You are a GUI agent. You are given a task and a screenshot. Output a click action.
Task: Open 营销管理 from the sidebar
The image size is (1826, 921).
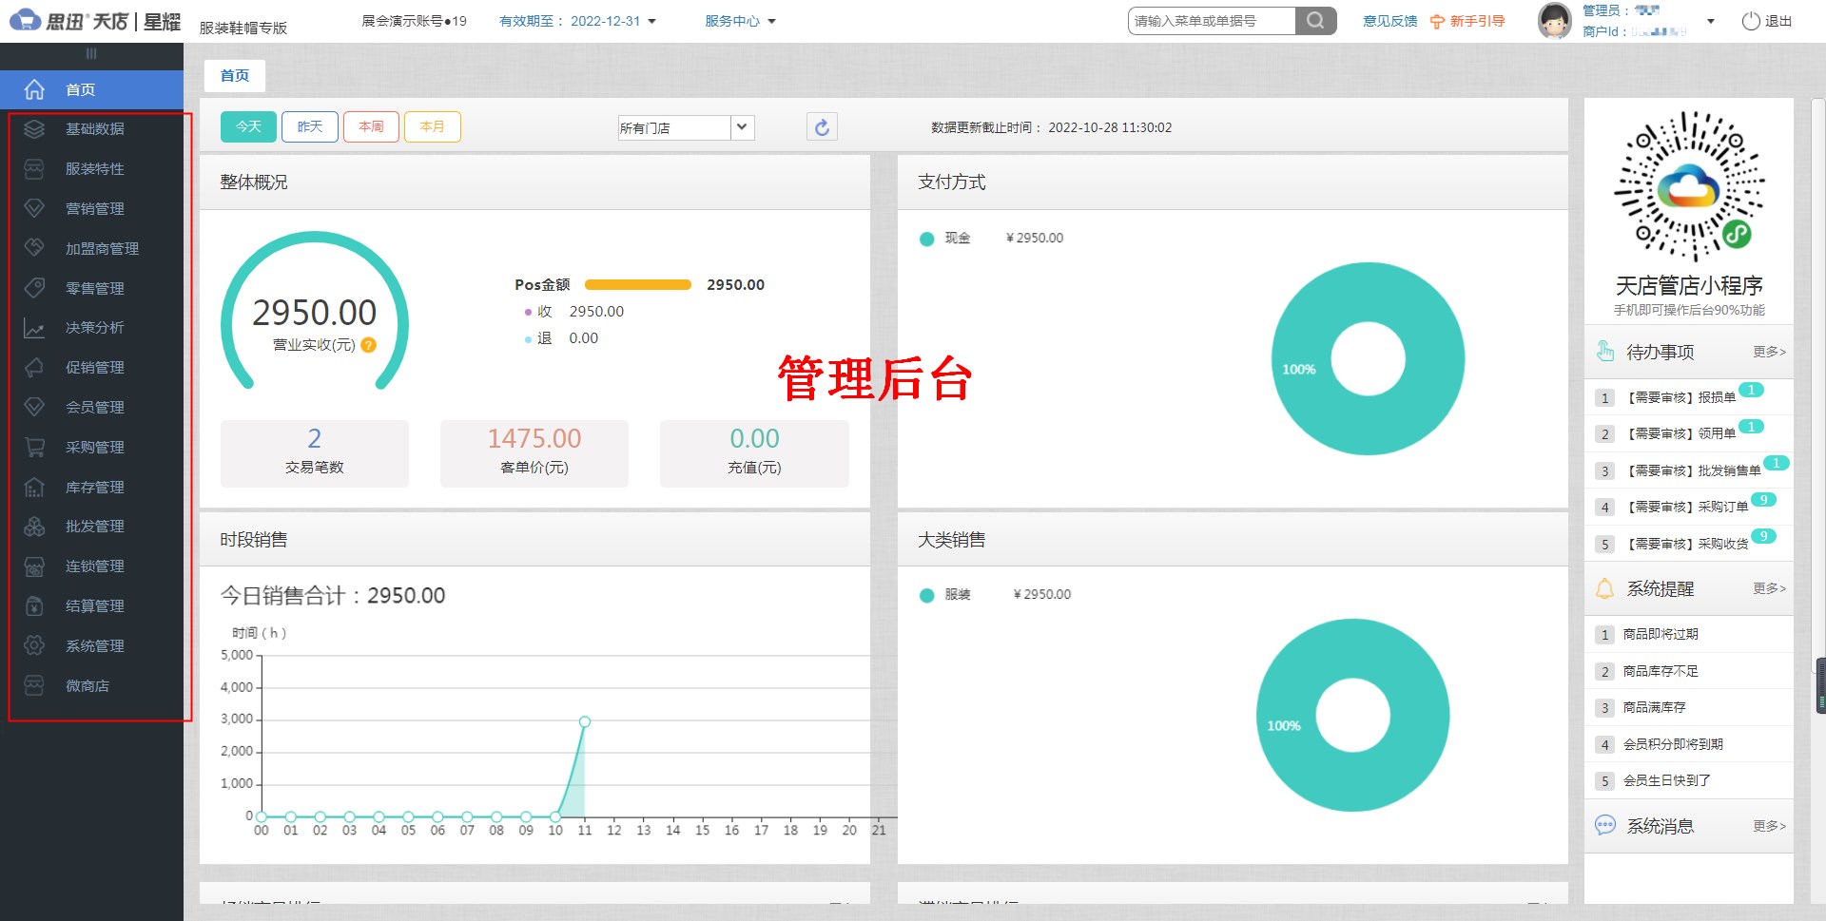pos(34,208)
